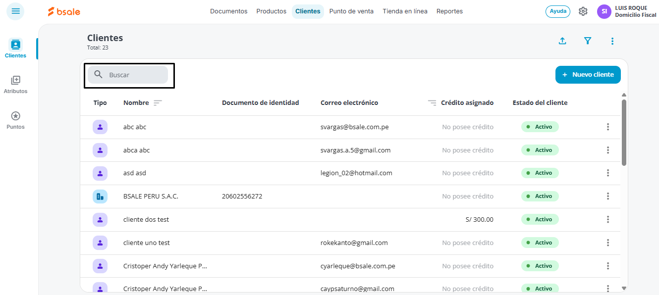
Task: Click Correo electrónico column header
Action: tap(349, 103)
